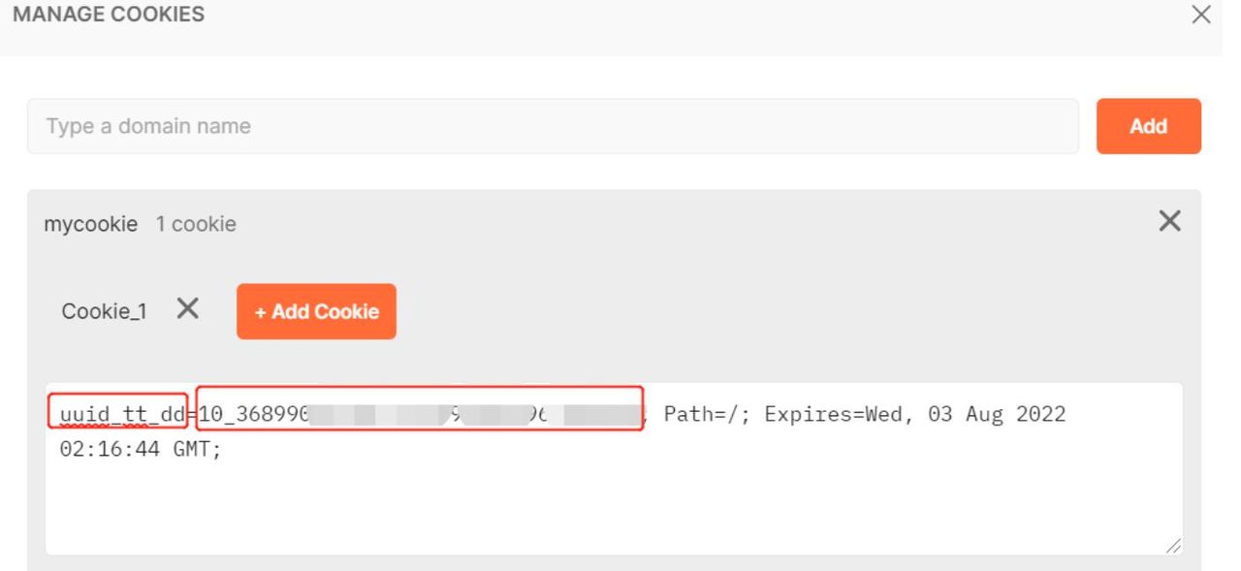The width and height of the screenshot is (1241, 571).
Task: Click the MANAGE COOKIES title
Action: click(109, 16)
